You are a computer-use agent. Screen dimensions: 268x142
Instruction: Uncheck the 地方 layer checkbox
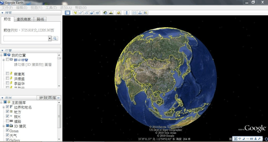tap(7, 111)
